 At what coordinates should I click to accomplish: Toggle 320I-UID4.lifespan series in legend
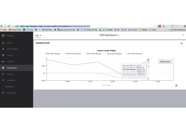(x=113, y=54)
